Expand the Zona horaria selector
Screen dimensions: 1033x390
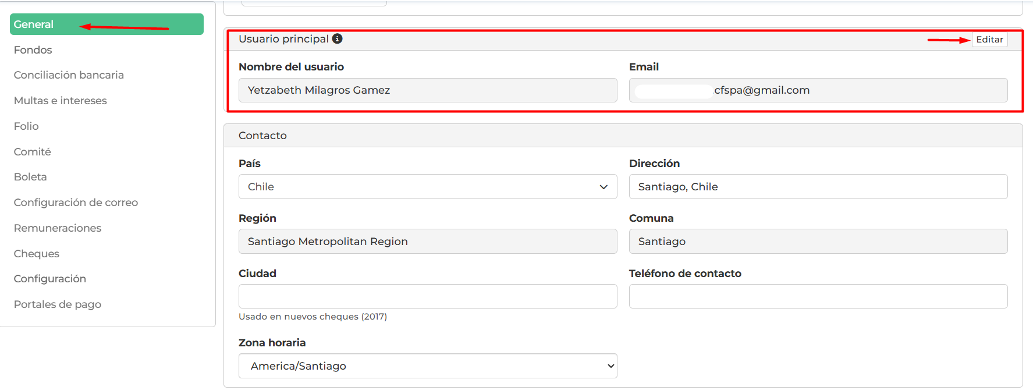pyautogui.click(x=427, y=366)
